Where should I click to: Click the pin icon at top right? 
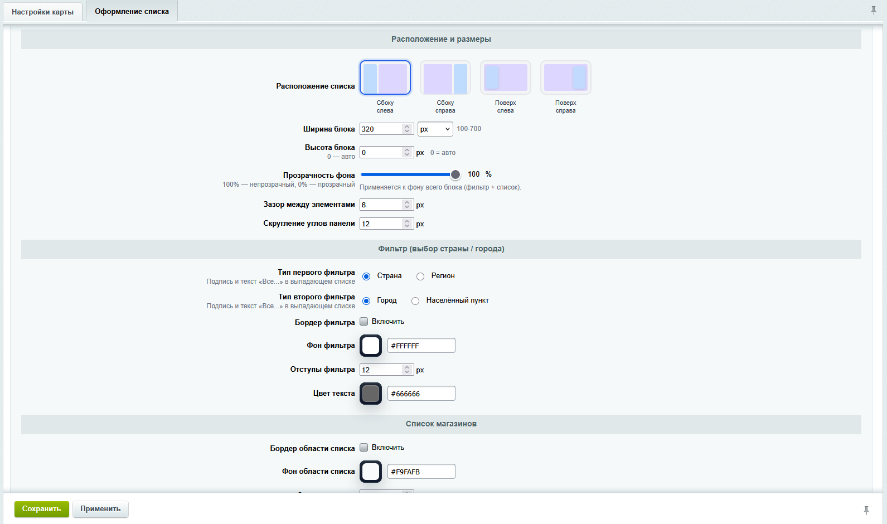click(874, 10)
